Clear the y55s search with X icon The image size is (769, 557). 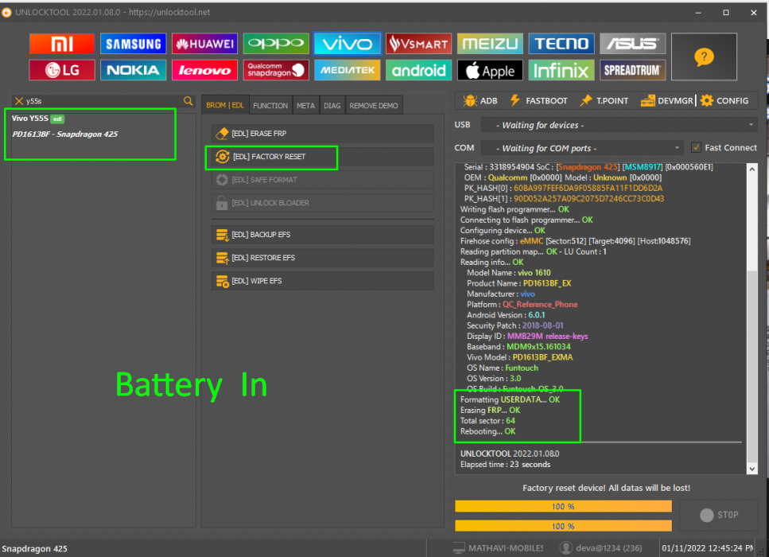[18, 101]
